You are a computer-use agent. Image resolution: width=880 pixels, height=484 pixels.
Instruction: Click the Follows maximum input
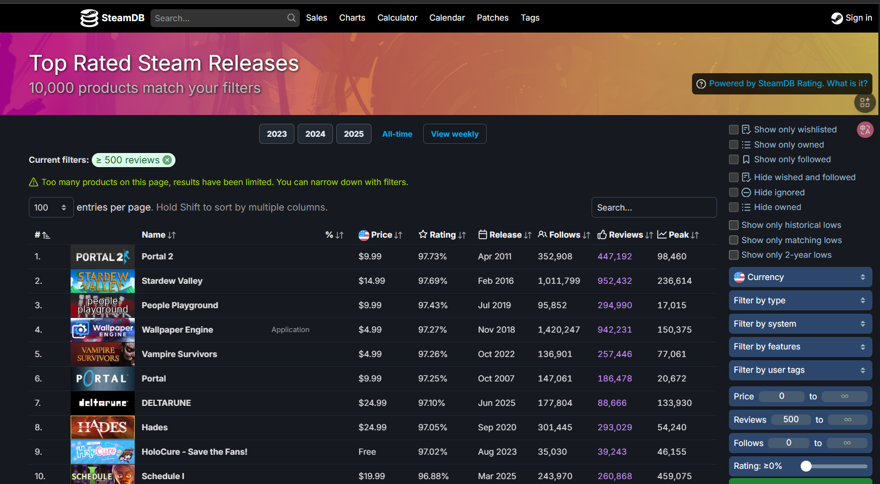point(847,443)
